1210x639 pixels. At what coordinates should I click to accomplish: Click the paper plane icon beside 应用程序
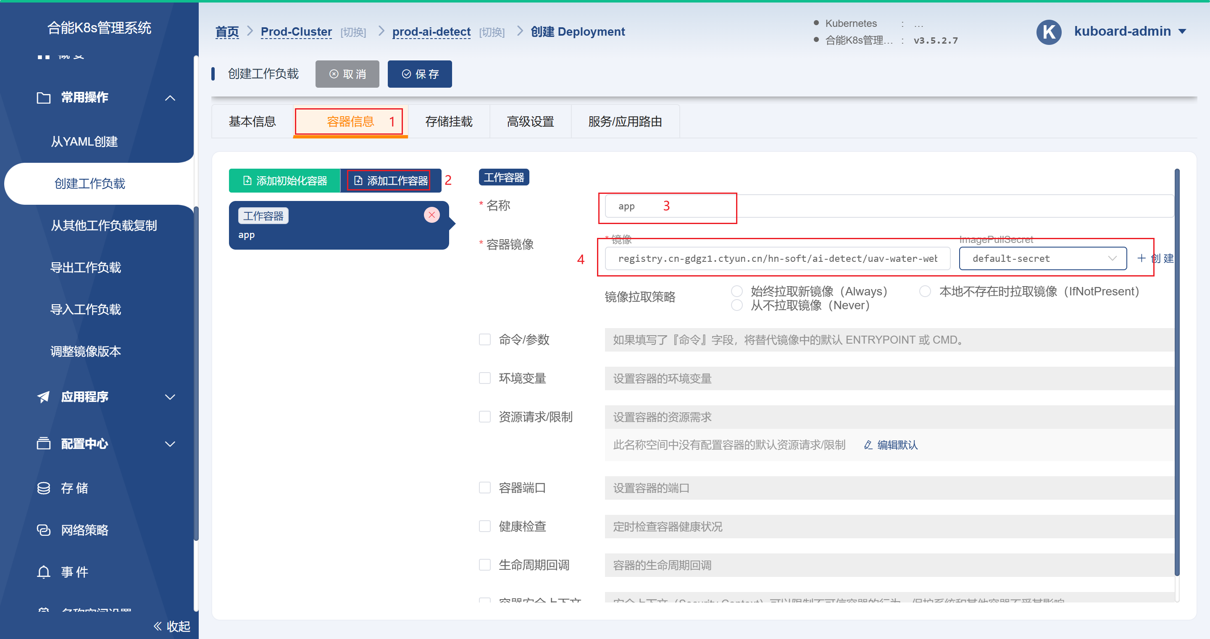(44, 397)
